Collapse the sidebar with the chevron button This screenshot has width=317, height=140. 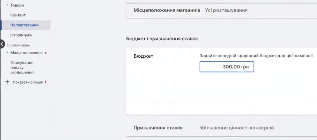pos(2,43)
